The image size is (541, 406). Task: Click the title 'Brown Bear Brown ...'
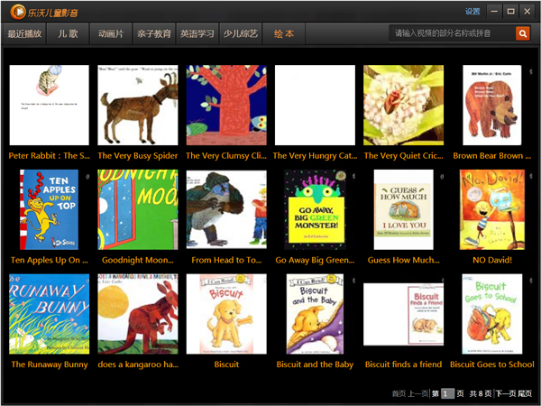[x=492, y=156]
